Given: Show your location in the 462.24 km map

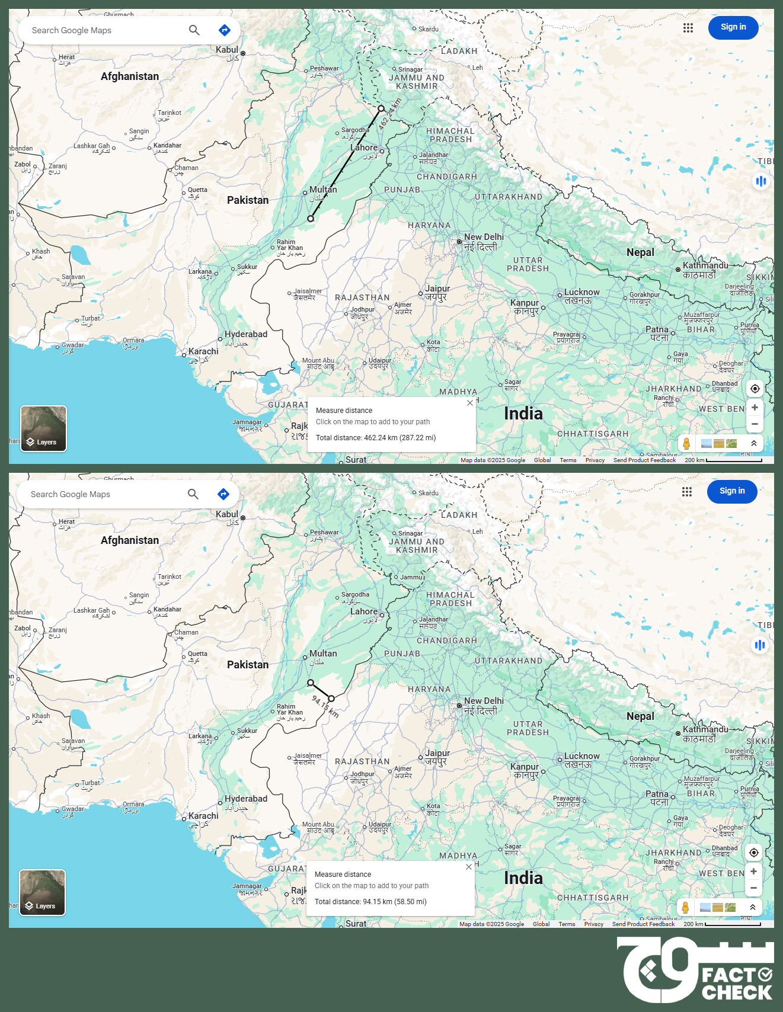Looking at the screenshot, I should [x=755, y=389].
